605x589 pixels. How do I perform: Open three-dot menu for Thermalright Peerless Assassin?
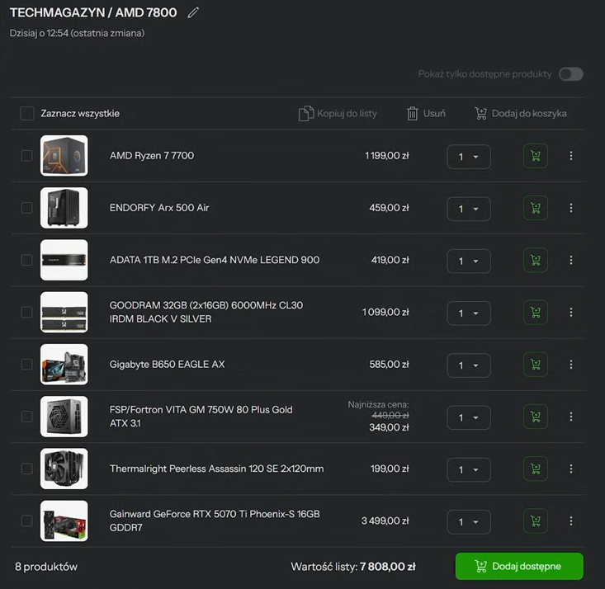tap(571, 469)
